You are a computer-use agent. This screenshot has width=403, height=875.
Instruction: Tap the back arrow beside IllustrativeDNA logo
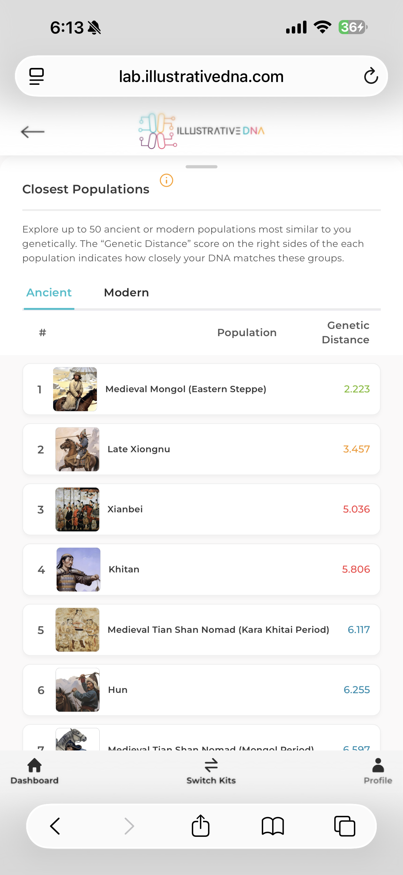(32, 132)
